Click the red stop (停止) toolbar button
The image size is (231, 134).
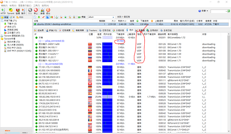[x=36, y=11]
